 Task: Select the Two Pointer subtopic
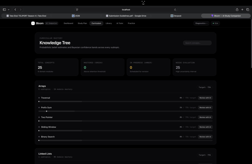tap(47, 117)
